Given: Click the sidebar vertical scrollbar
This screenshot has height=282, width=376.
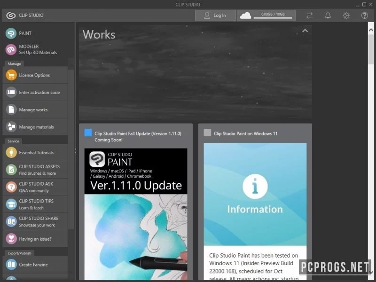Looking at the screenshot, I should (71, 149).
